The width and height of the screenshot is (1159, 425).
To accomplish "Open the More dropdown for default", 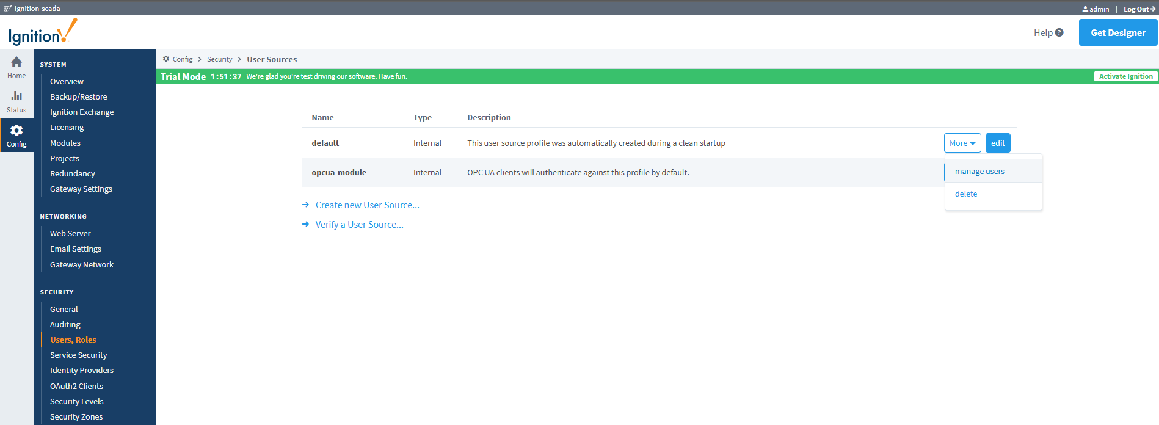I will click(x=962, y=143).
